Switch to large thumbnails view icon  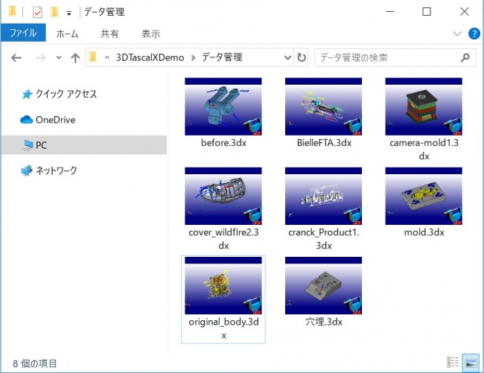[471, 363]
